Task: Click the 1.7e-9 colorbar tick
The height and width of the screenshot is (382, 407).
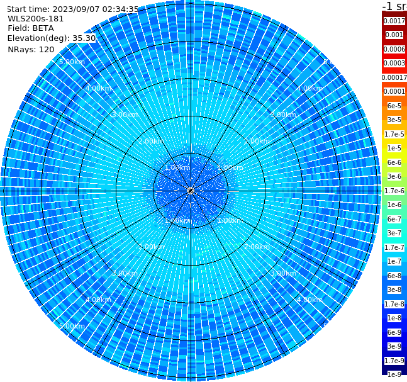Action: point(394,361)
